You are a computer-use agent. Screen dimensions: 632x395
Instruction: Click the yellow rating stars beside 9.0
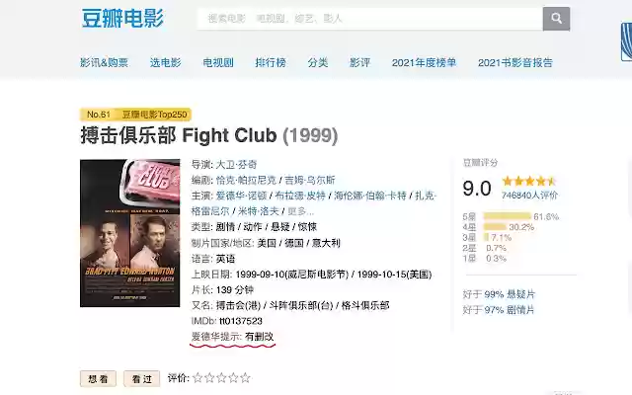tap(529, 181)
